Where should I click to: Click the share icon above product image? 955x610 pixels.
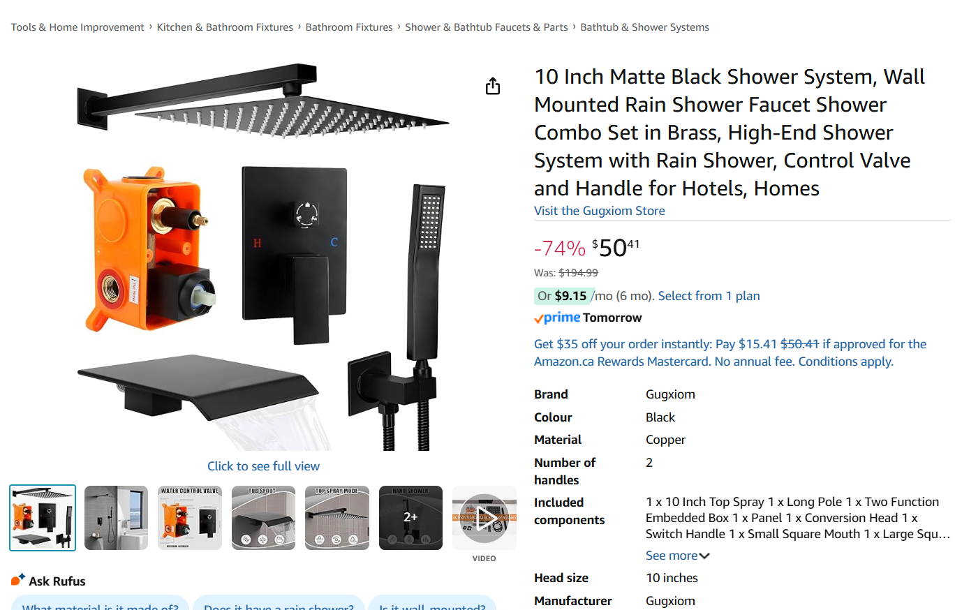point(493,86)
